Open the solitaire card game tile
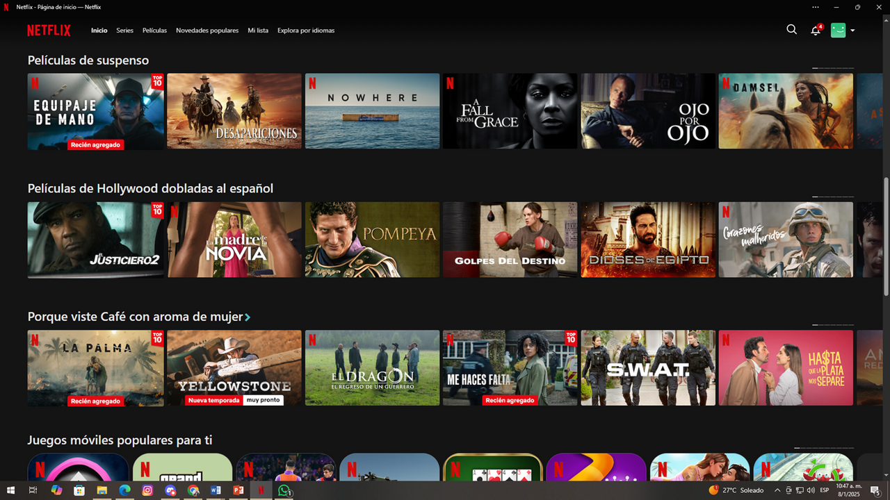890x500 pixels. [493, 467]
